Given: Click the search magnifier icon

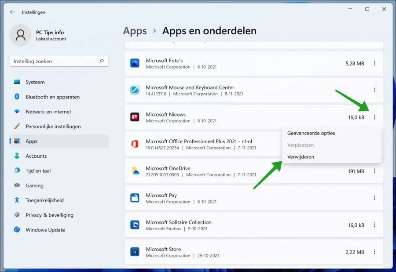Looking at the screenshot, I should [102, 61].
